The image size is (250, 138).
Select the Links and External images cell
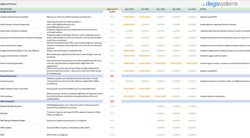[x=23, y=46]
